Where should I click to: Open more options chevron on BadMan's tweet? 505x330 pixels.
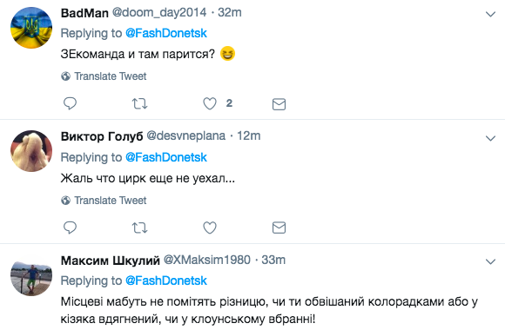490,14
